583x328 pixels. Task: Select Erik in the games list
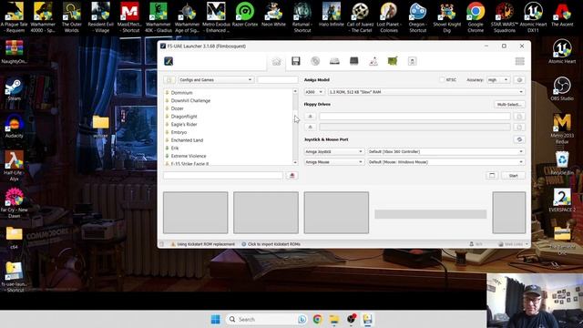click(x=174, y=148)
